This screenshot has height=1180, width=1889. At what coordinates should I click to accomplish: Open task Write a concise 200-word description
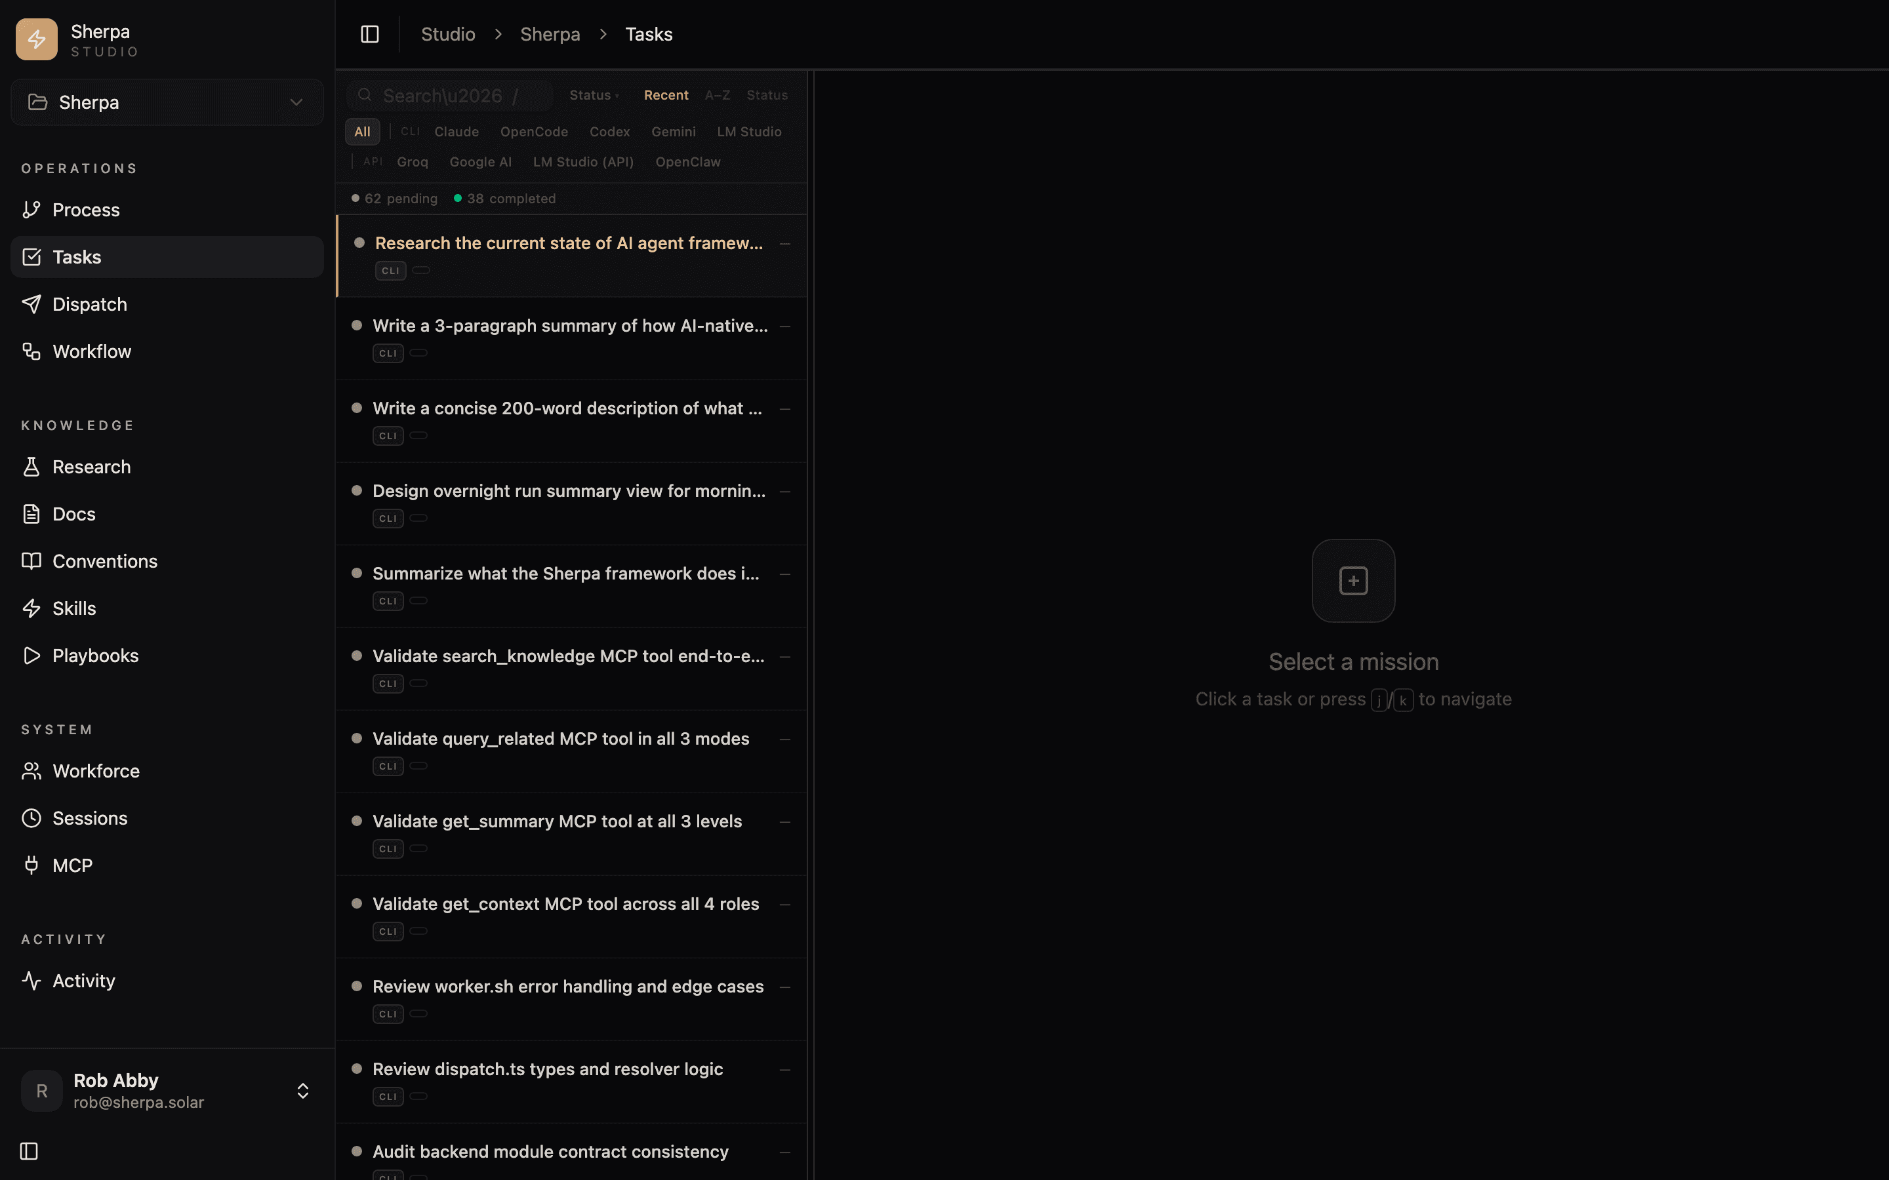click(571, 422)
